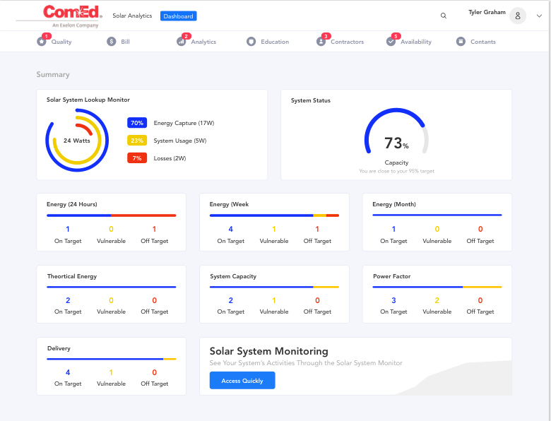Click the Availability checkmark icon
This screenshot has height=421, width=551.
point(391,42)
